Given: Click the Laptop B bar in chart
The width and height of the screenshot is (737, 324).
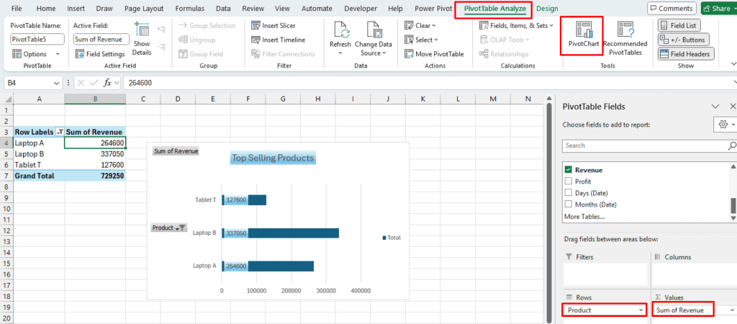Looking at the screenshot, I should (280, 233).
